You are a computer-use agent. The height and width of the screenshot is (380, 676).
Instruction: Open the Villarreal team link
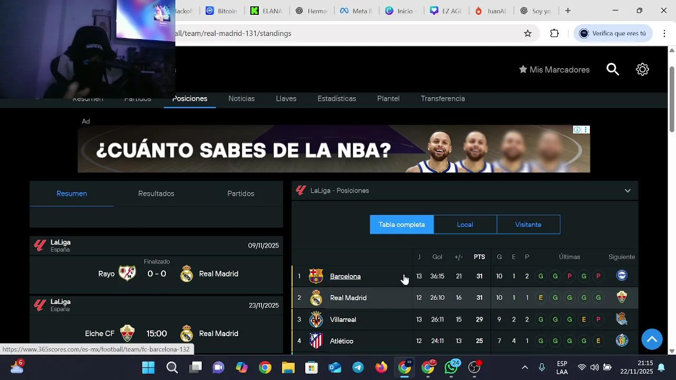point(343,319)
